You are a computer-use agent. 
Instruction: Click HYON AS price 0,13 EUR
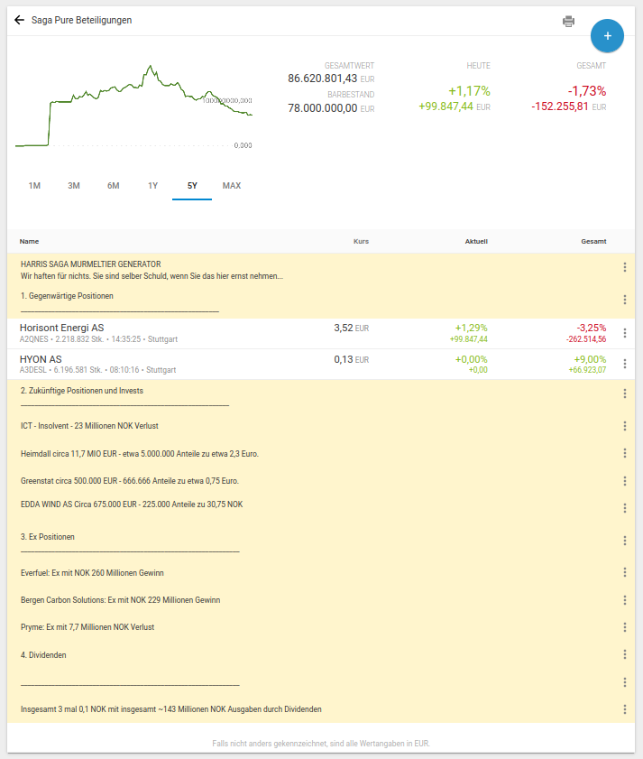[x=351, y=359]
